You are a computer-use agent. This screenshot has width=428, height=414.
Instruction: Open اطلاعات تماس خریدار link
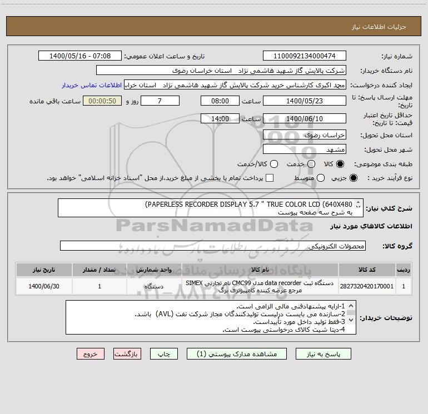pos(92,85)
